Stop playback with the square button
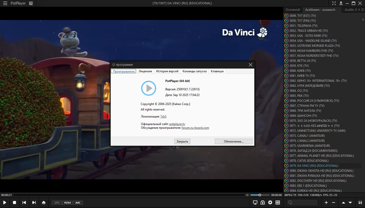Image resolution: width=365 pixels, height=208 pixels. click(x=14, y=203)
